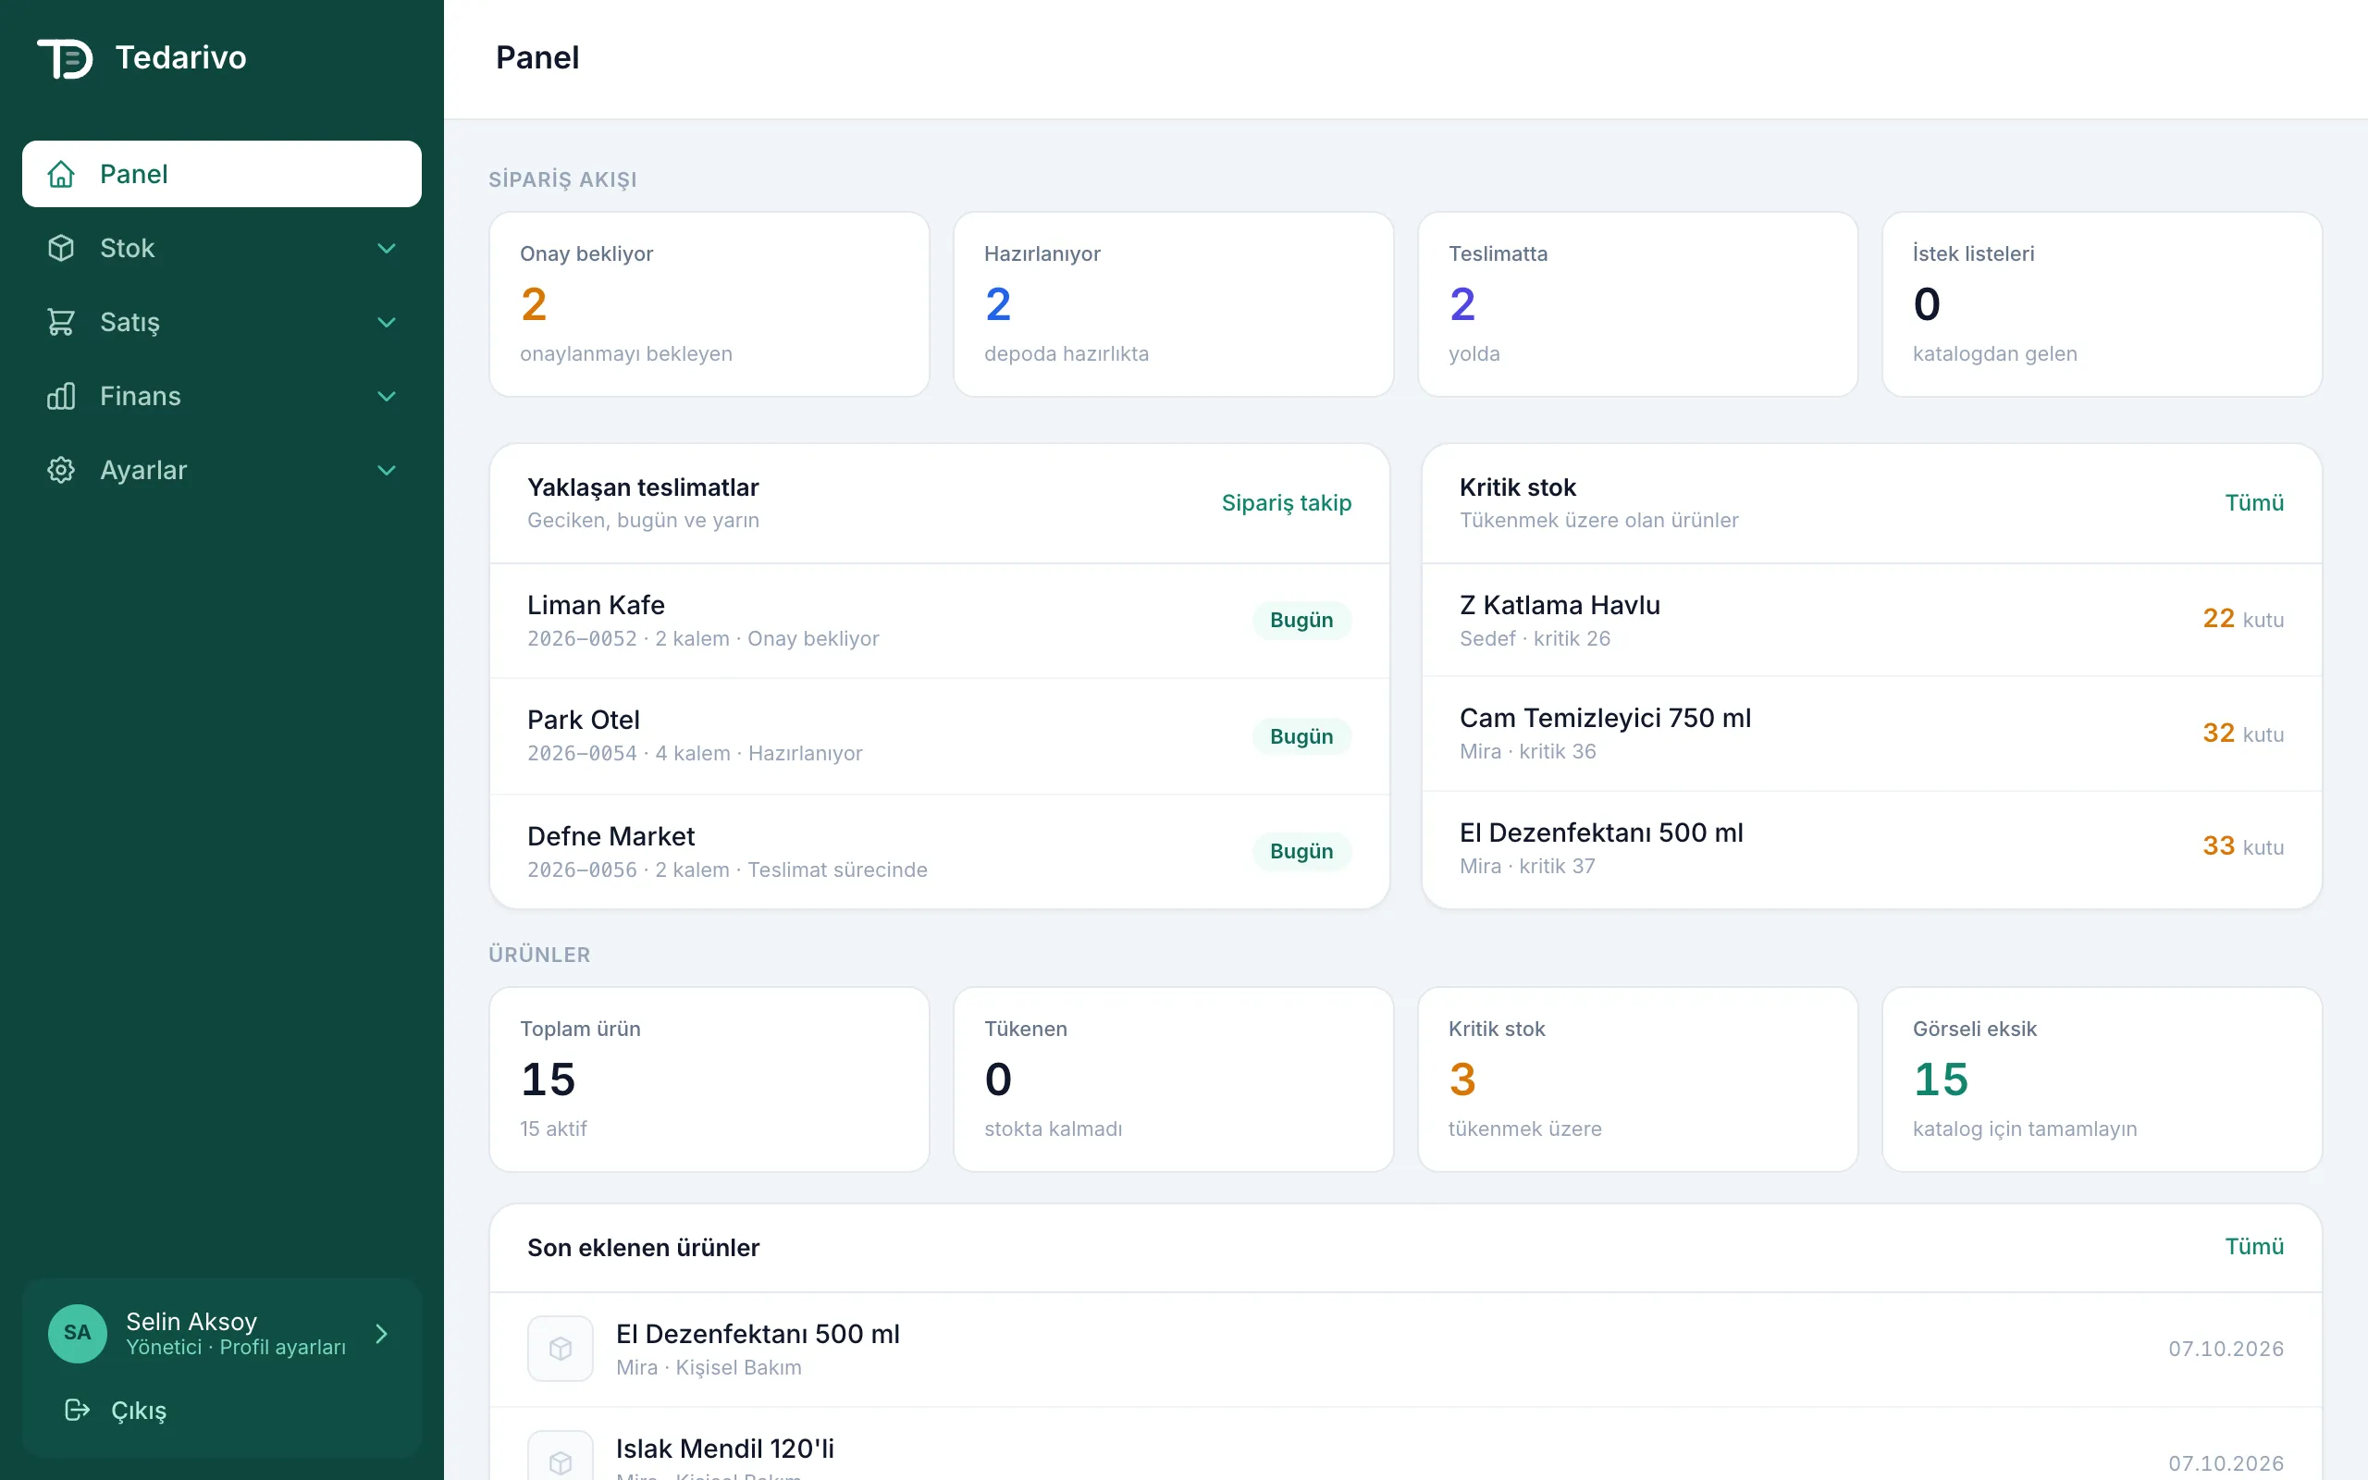Click the SA user avatar
The height and width of the screenshot is (1480, 2368).
pos(78,1333)
